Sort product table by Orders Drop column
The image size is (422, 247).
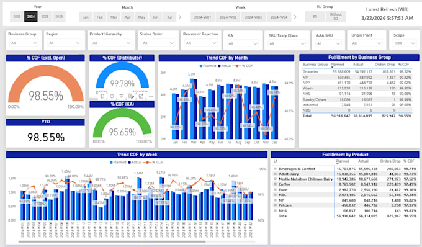(390, 161)
